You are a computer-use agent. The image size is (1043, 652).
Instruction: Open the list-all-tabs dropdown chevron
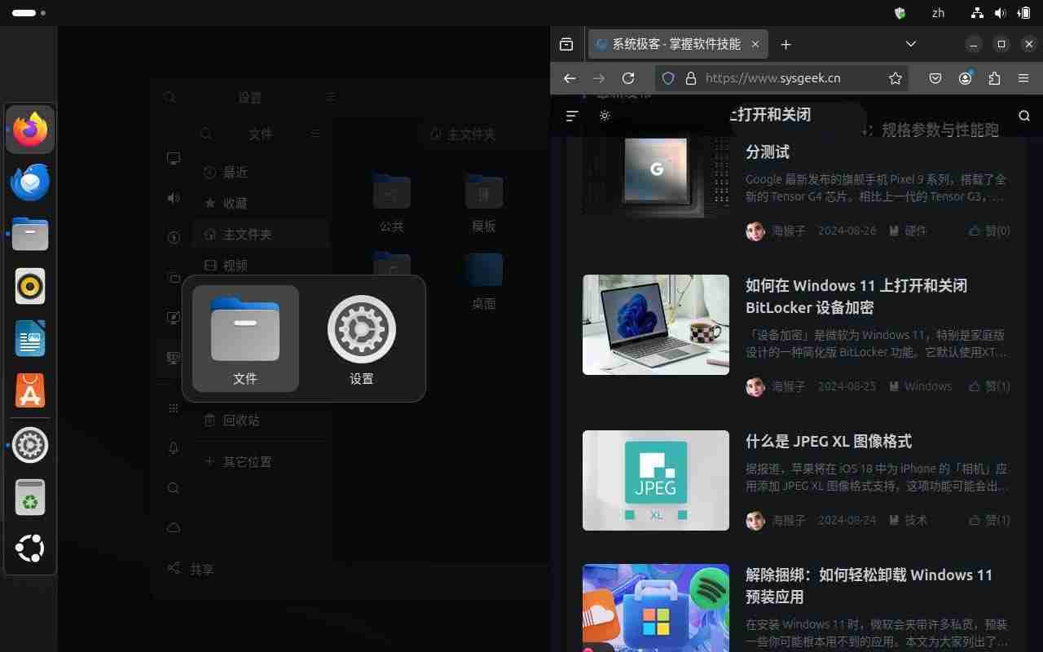click(910, 44)
